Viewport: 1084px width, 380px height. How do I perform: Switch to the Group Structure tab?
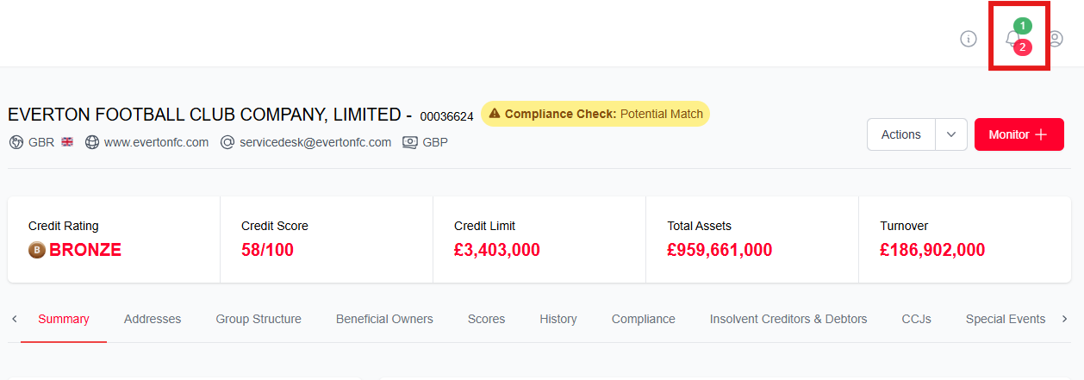259,319
